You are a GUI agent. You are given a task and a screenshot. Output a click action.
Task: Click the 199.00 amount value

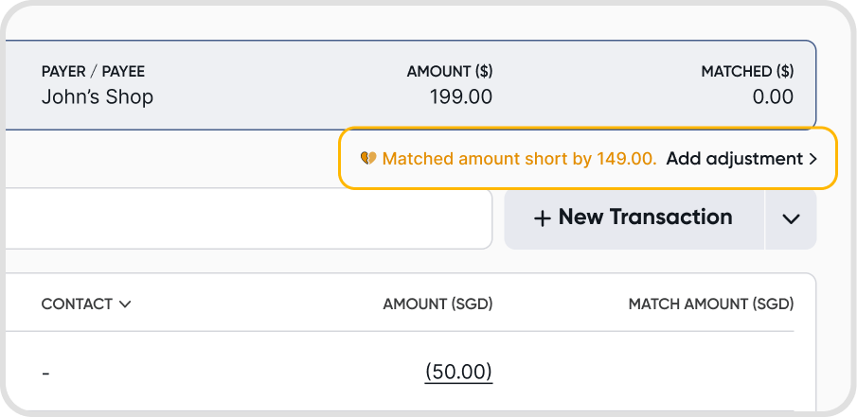[460, 96]
